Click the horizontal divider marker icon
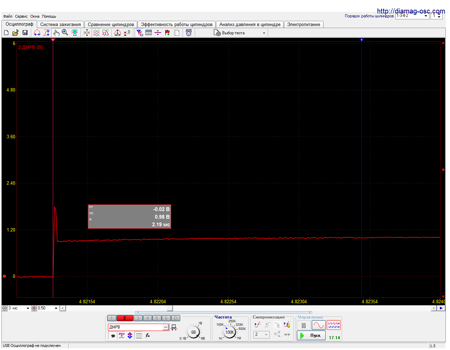The height and width of the screenshot is (350, 450). pos(158,33)
